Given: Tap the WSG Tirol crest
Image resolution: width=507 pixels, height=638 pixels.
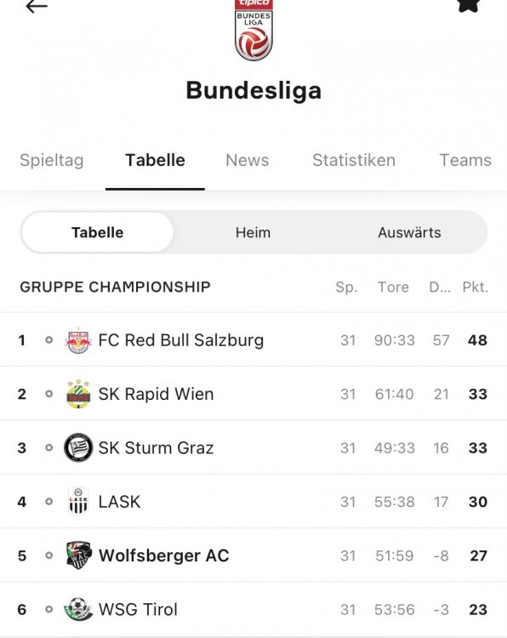Looking at the screenshot, I should tap(78, 609).
